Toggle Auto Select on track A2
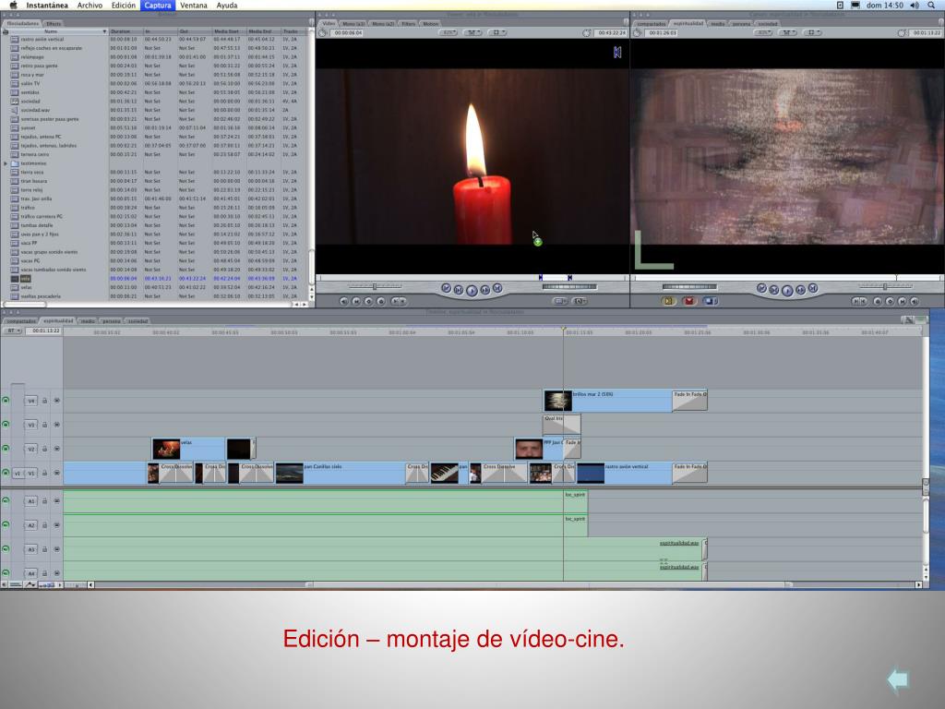This screenshot has height=709, width=945. (x=56, y=525)
